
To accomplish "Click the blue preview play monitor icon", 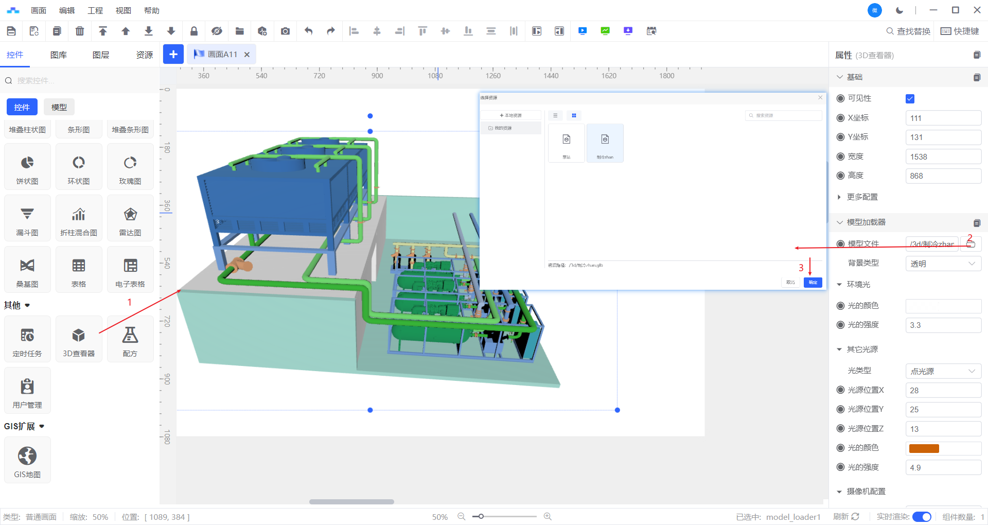I will coord(583,31).
